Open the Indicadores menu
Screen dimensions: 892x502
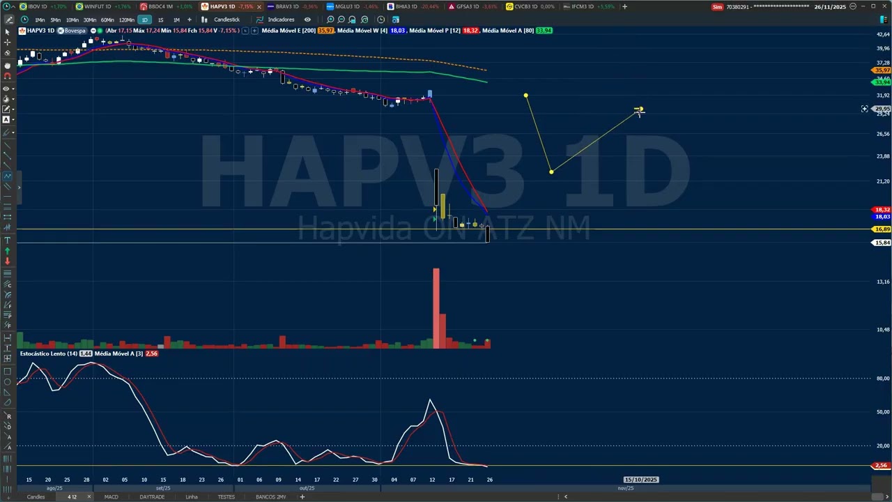click(x=275, y=20)
